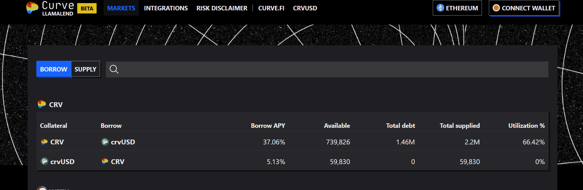Sort the table by Borrow APY
This screenshot has width=583, height=190.
tap(268, 126)
